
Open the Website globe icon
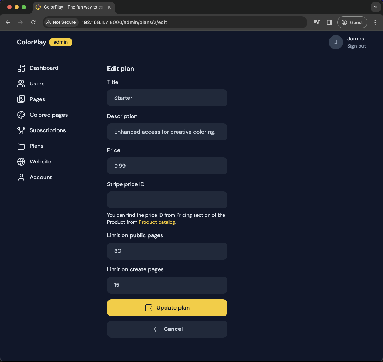click(21, 162)
